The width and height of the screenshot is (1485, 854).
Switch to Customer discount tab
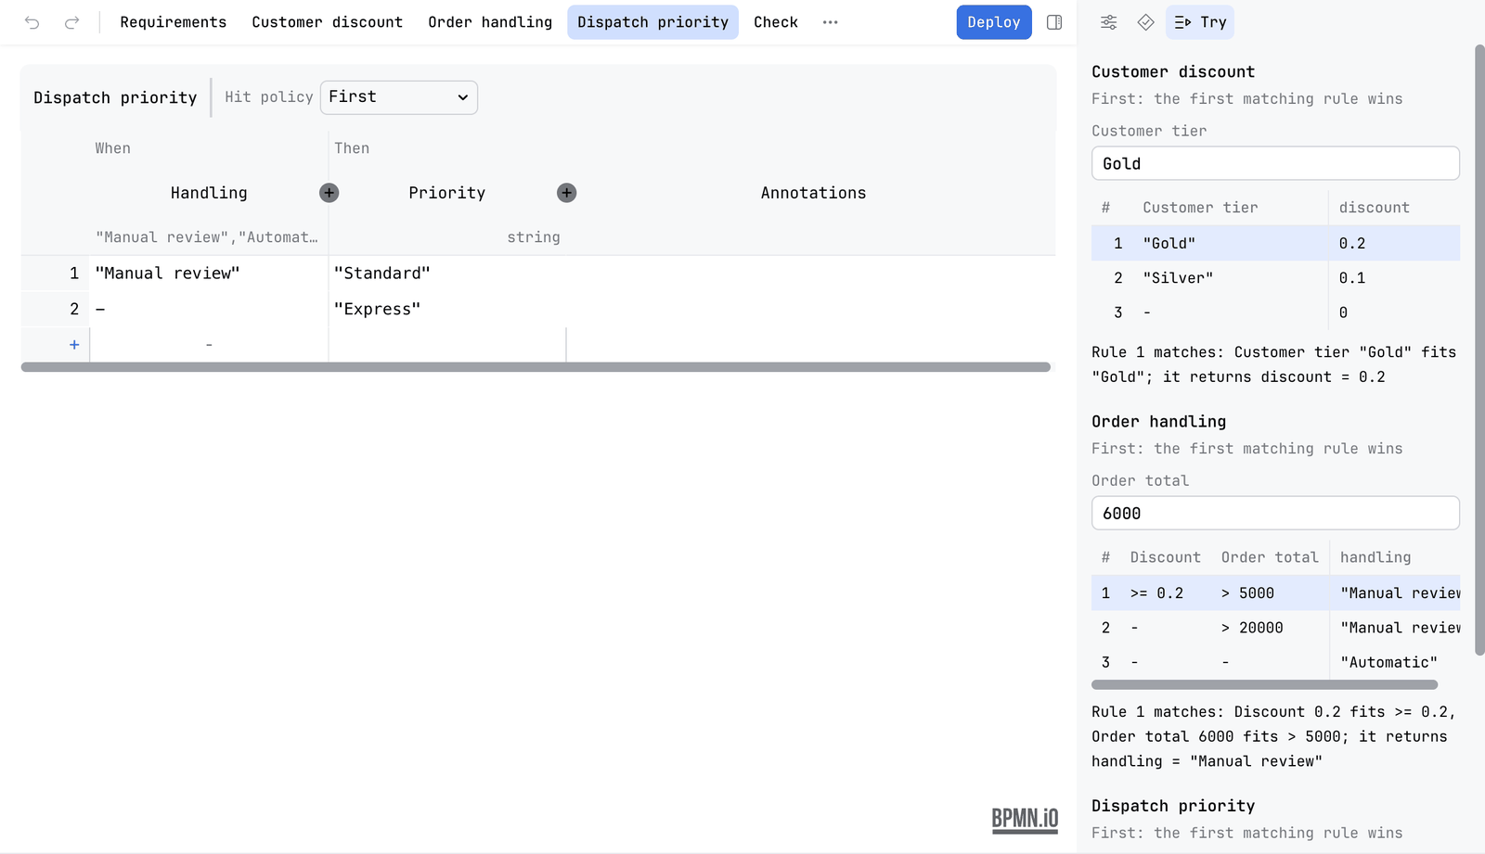tap(328, 22)
